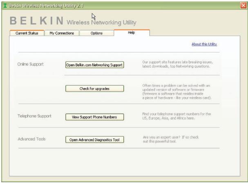Click 'Find your telephone support numbers' text
248x183 pixels.
[x=177, y=116]
